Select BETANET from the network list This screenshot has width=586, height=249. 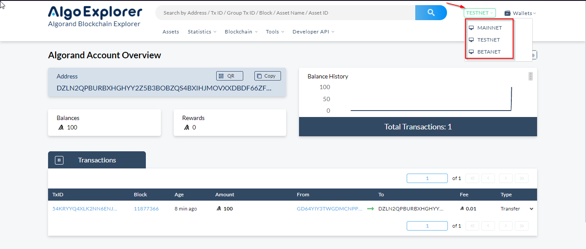[489, 51]
